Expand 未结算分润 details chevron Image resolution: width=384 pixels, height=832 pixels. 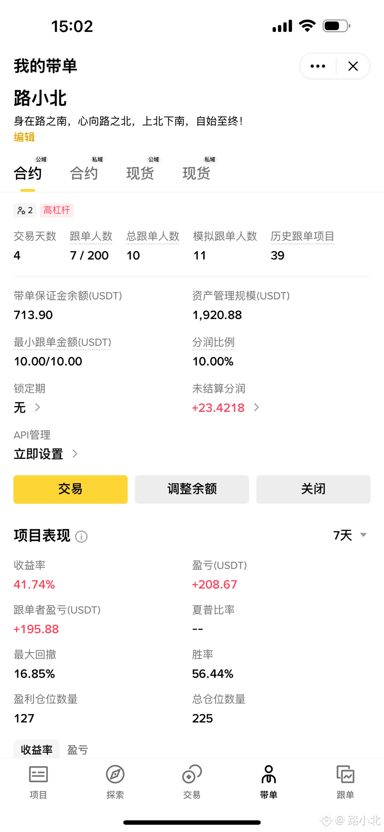tap(256, 407)
